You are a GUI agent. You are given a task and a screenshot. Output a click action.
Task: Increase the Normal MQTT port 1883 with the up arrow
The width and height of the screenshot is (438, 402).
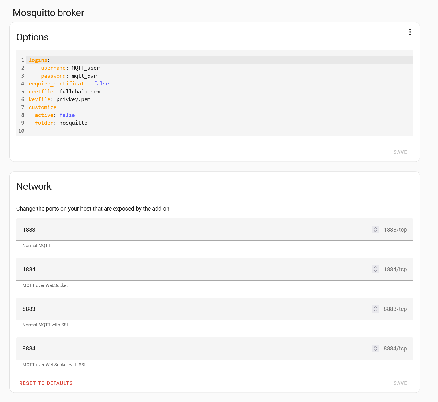[x=375, y=228]
